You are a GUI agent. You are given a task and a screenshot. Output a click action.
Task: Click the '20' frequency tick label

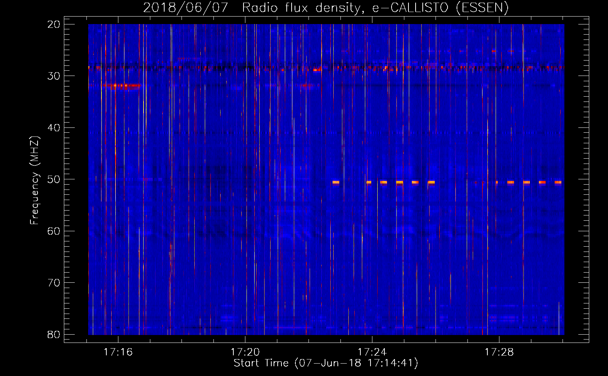click(x=54, y=24)
